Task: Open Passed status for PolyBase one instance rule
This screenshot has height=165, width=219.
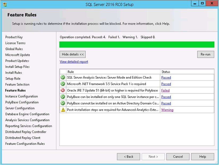Action: 166,97
